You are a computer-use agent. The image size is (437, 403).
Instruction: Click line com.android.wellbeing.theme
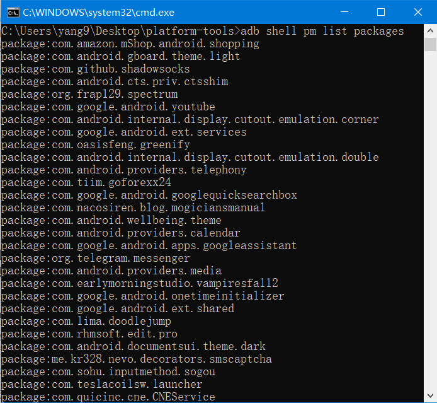[x=111, y=220]
